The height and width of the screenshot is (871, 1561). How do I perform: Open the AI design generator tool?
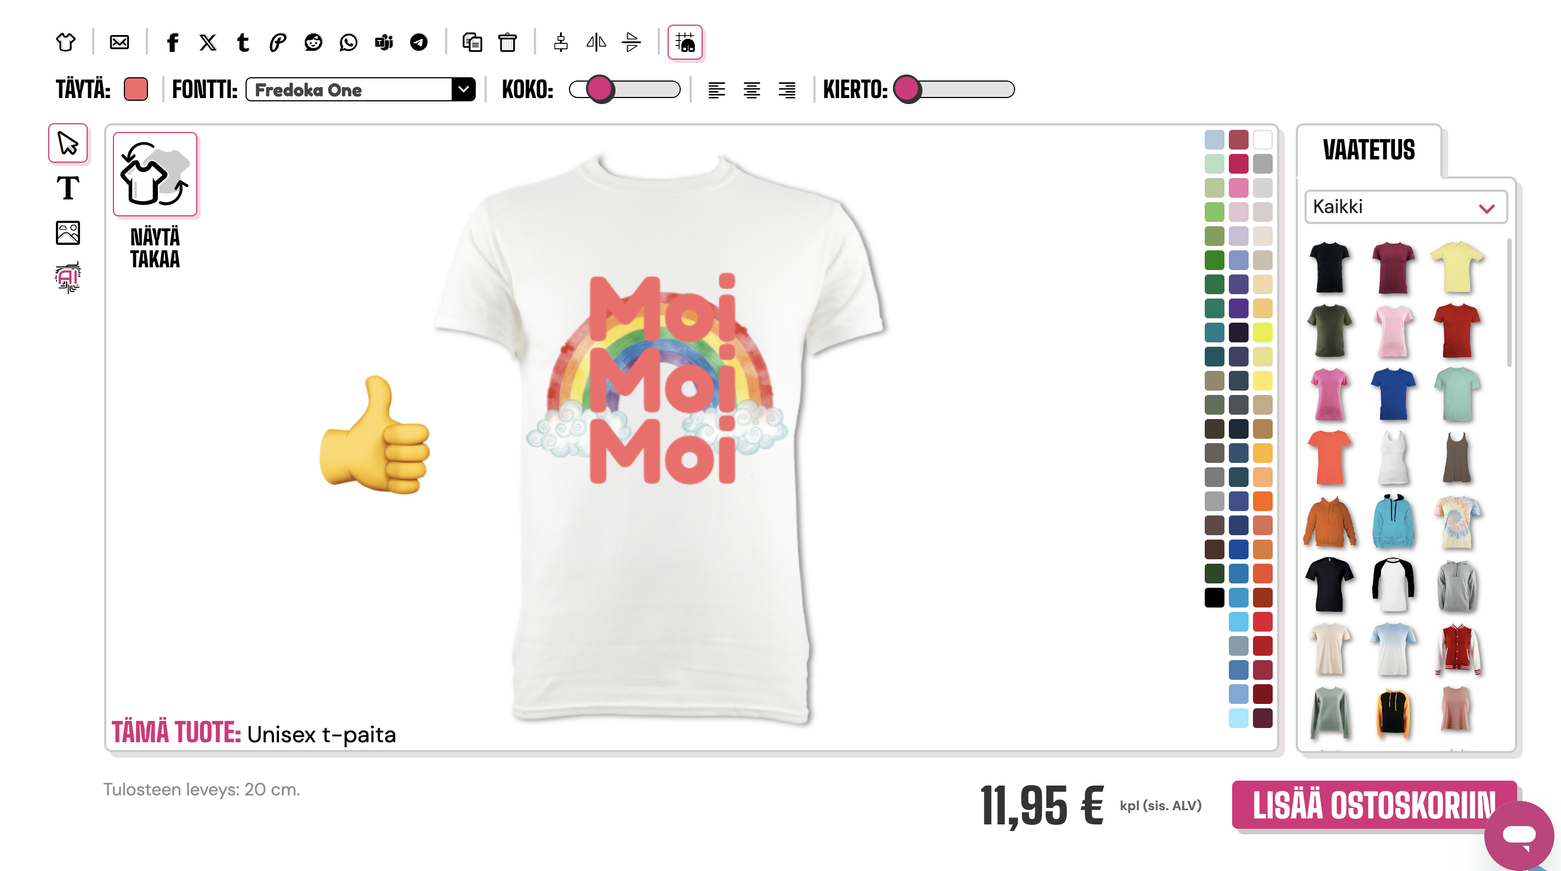(67, 277)
